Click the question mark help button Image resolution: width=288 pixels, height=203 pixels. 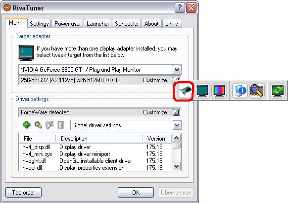[x=180, y=8]
